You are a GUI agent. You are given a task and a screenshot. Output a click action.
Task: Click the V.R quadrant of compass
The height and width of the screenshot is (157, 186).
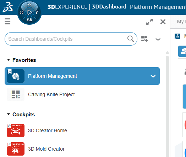click(29, 20)
